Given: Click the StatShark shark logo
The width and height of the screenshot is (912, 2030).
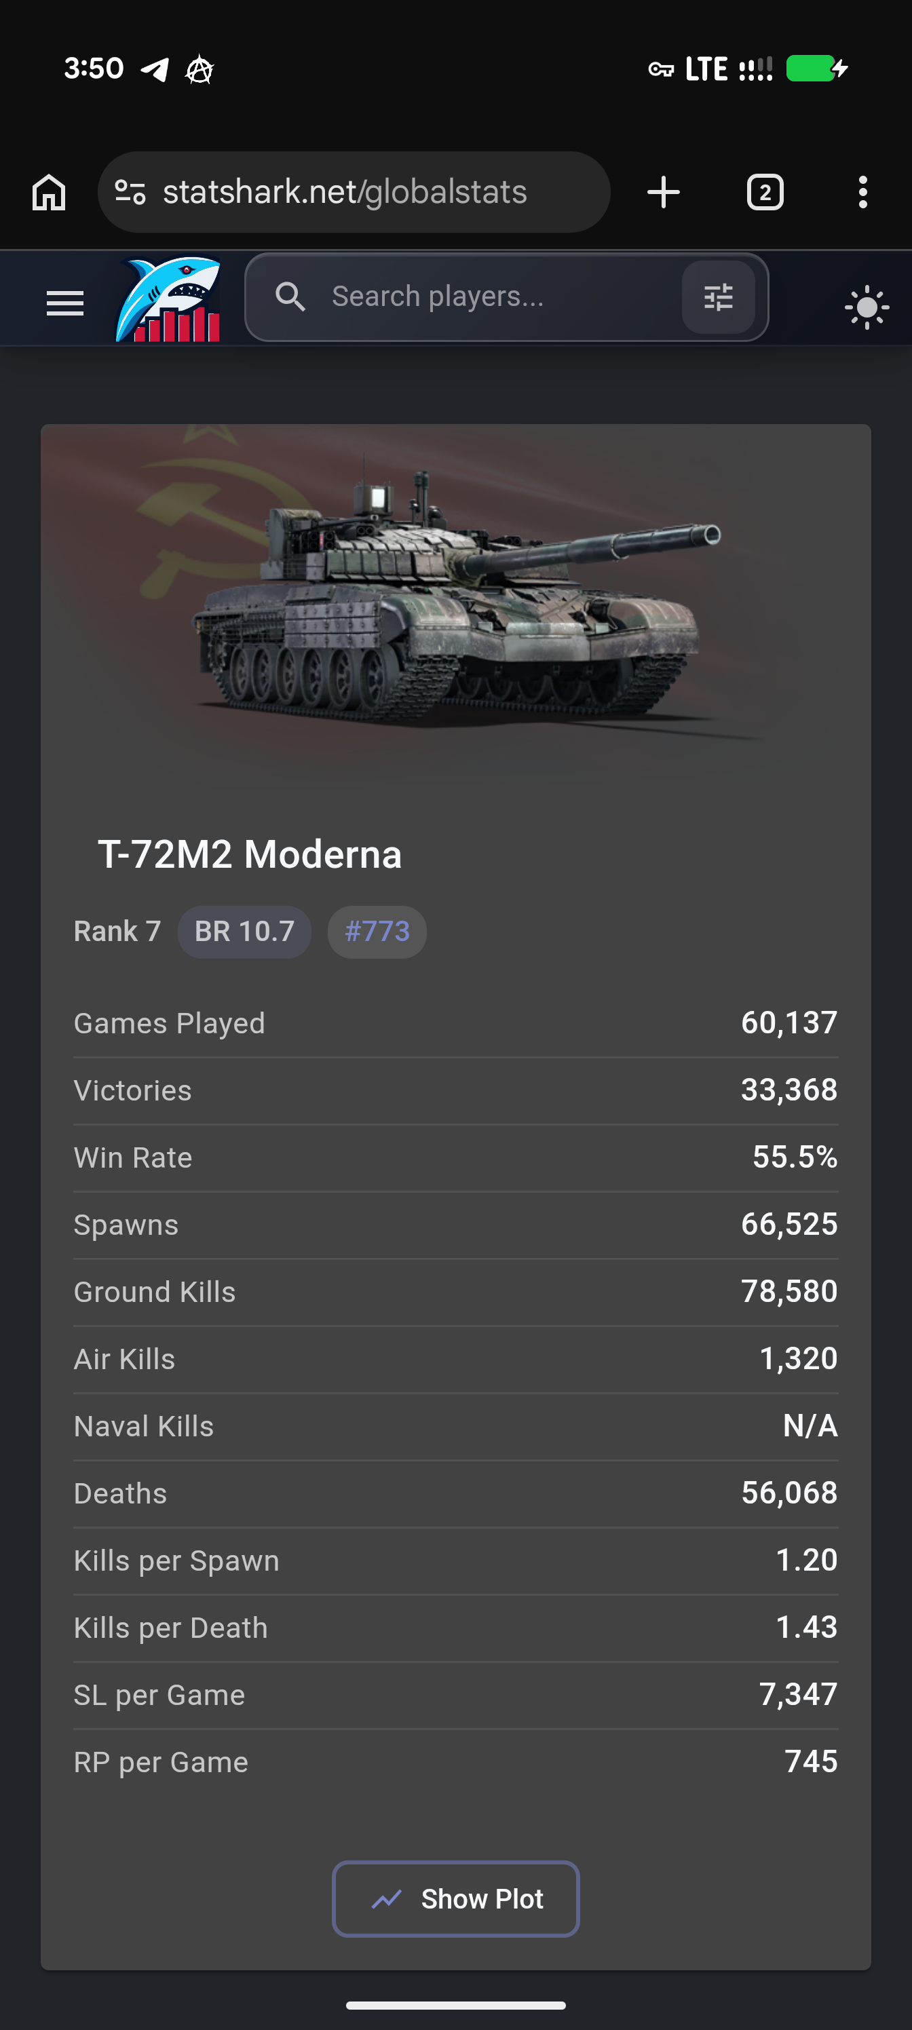Looking at the screenshot, I should tap(169, 299).
